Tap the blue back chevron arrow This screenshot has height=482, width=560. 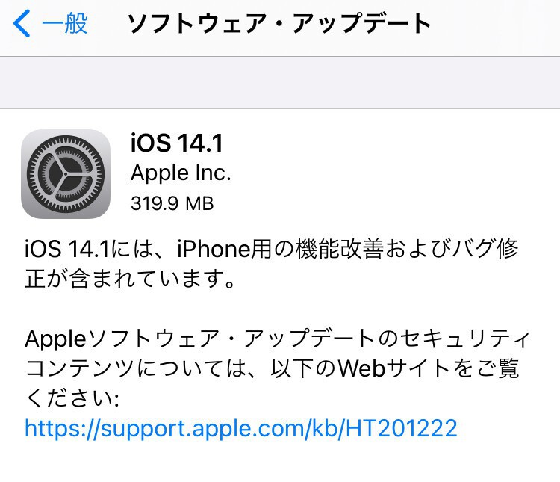(x=22, y=24)
